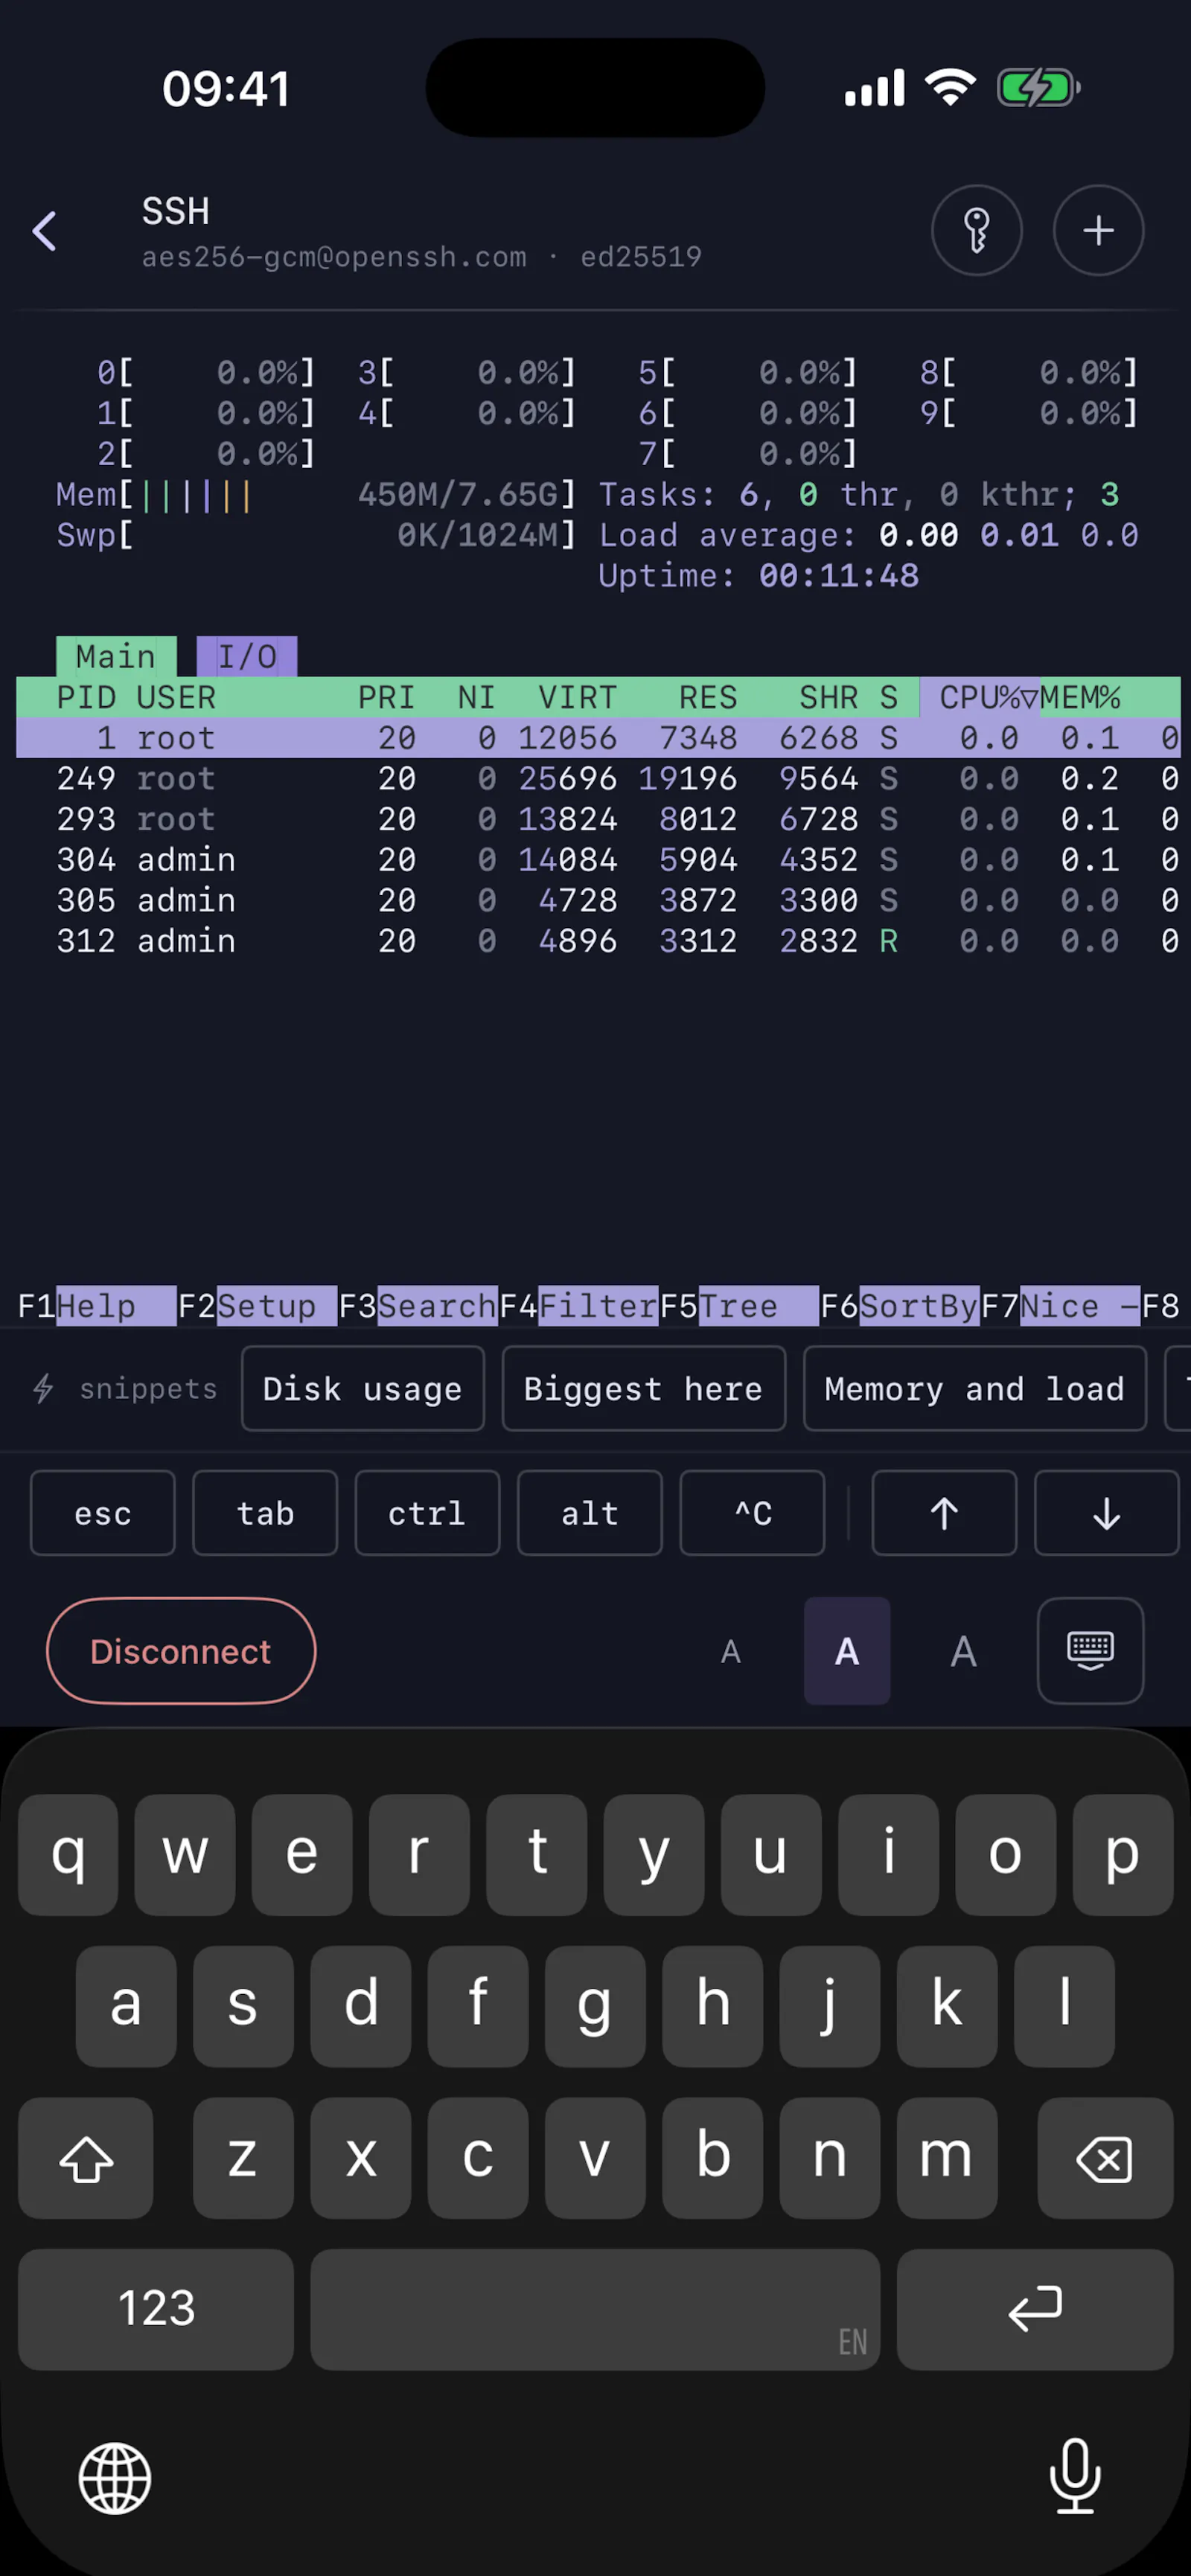
Task: Tap the Load average readout
Action: tap(868, 535)
